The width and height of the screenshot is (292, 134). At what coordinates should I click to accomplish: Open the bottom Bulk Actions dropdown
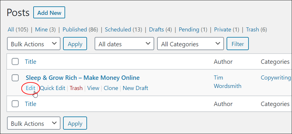(x=34, y=123)
